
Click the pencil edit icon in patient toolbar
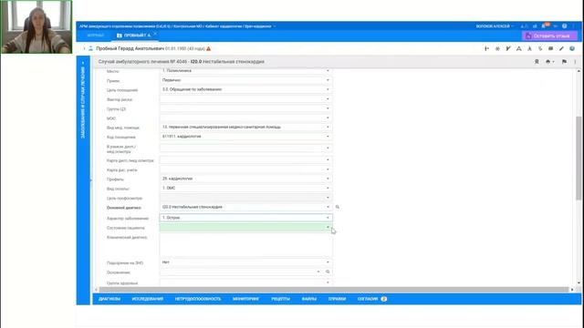point(561,48)
